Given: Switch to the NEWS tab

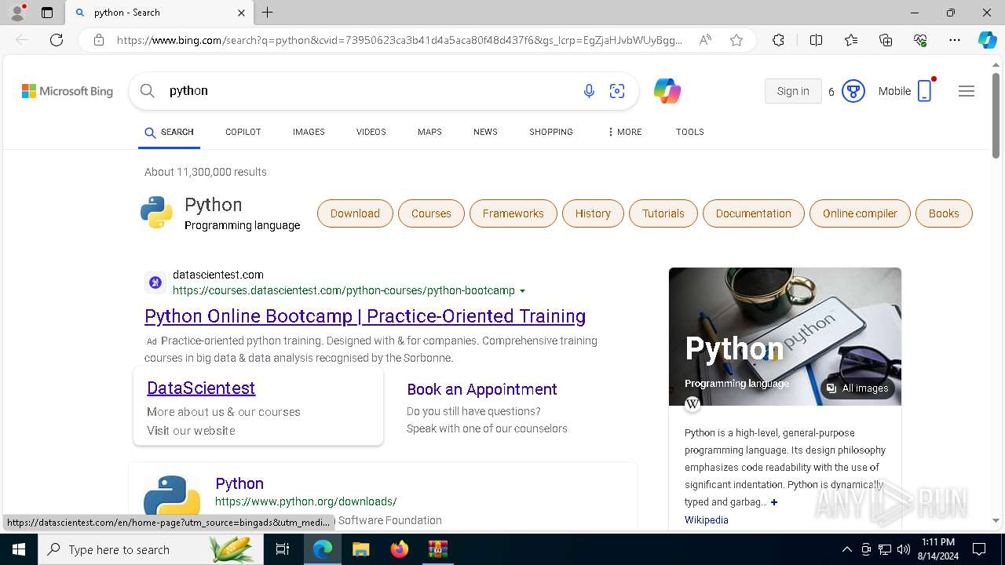Looking at the screenshot, I should pyautogui.click(x=485, y=132).
